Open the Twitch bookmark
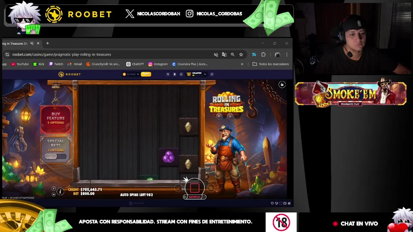Viewport: 413px width, 232px height. pyautogui.click(x=56, y=64)
